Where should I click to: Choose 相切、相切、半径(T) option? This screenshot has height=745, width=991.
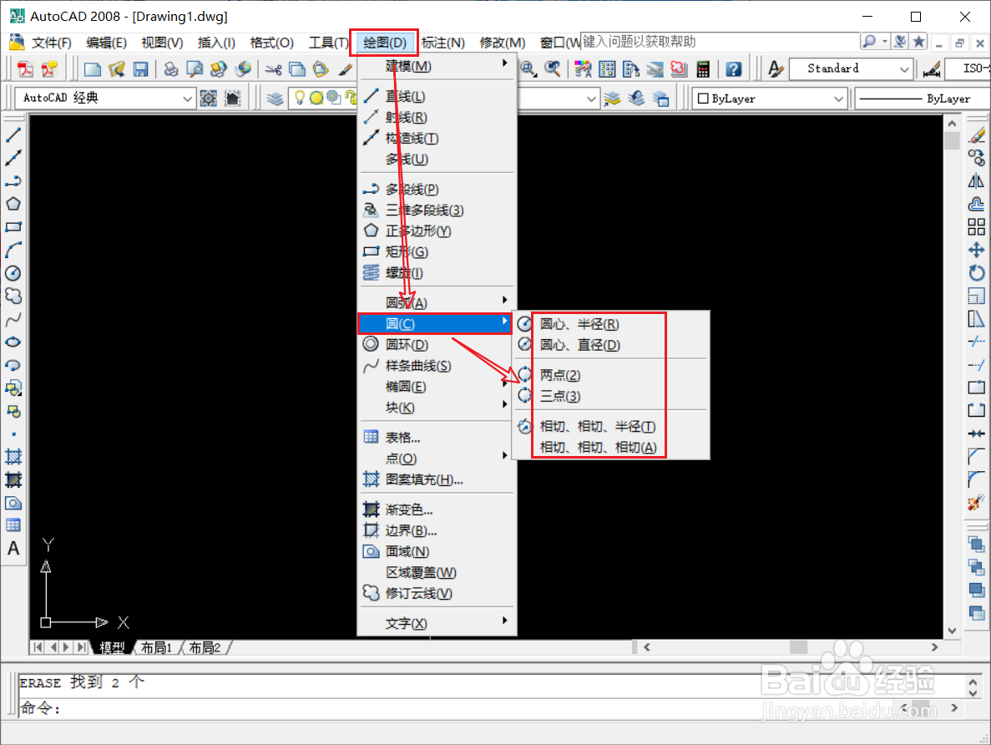tap(610, 426)
